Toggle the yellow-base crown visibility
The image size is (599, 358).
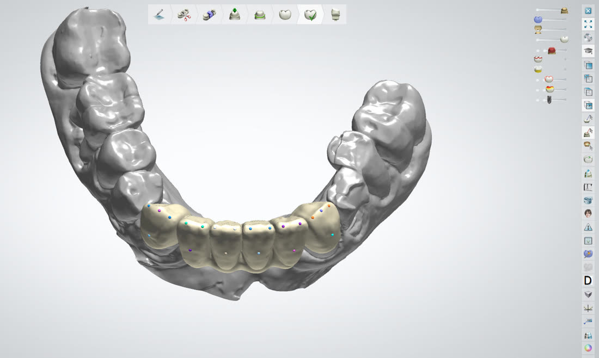pyautogui.click(x=538, y=69)
